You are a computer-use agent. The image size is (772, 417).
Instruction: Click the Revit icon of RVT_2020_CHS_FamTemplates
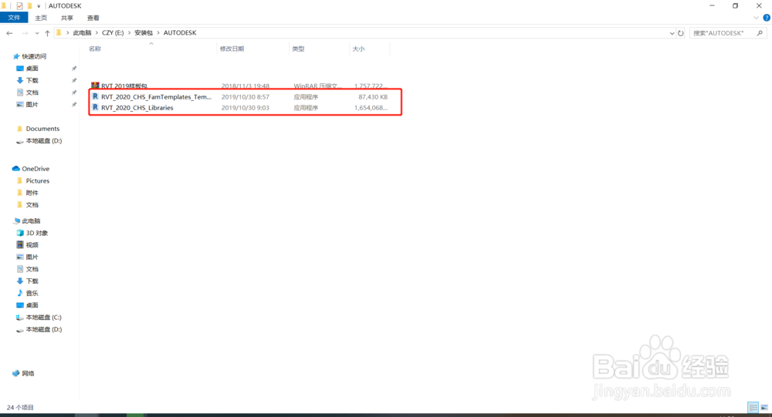(95, 96)
